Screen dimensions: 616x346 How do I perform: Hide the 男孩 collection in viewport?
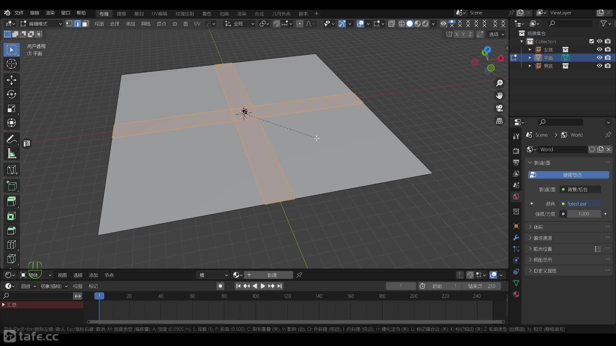[599, 66]
